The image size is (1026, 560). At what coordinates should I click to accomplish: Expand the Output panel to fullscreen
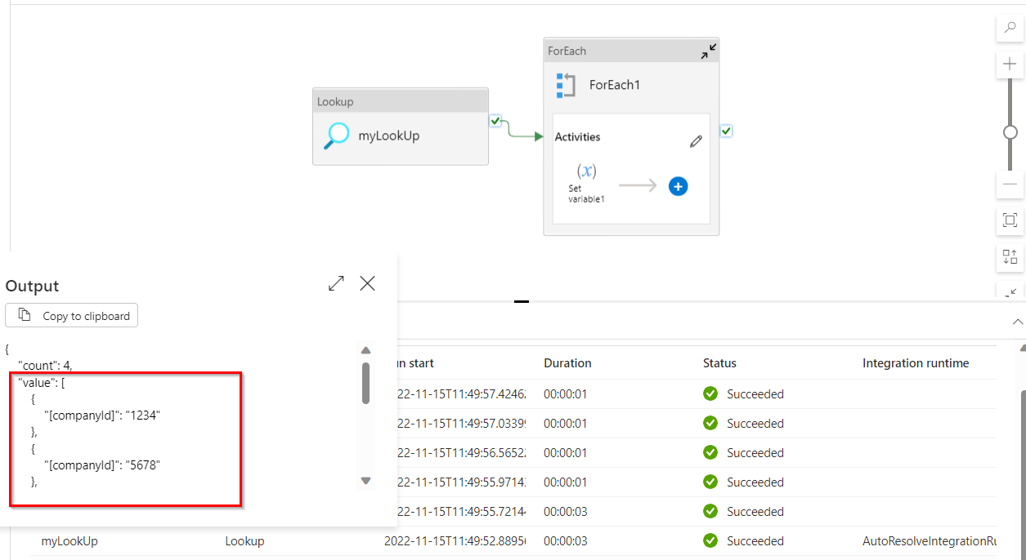point(336,283)
